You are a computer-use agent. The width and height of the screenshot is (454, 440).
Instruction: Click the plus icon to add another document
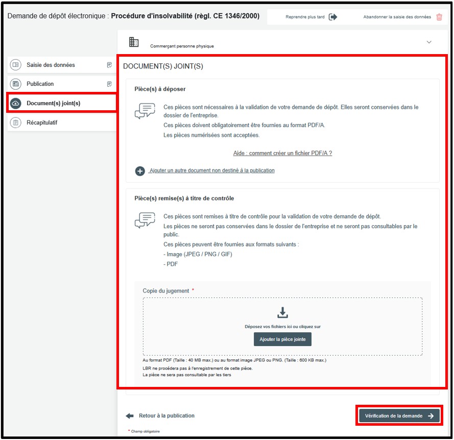(140, 171)
